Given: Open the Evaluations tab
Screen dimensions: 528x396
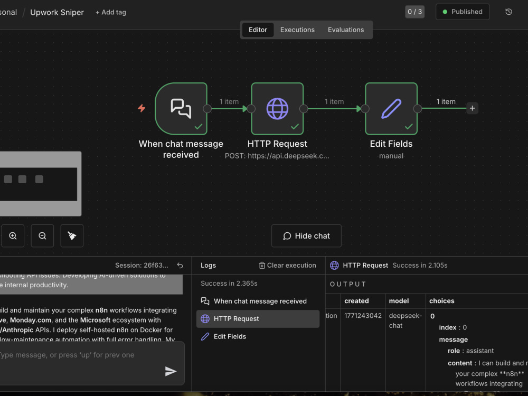Looking at the screenshot, I should tap(346, 30).
